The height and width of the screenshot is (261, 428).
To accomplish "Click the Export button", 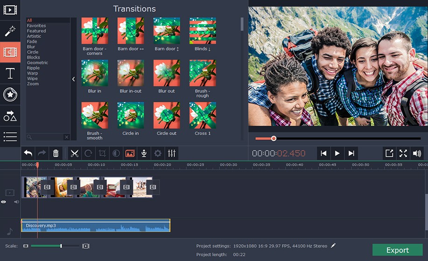I will tap(398, 250).
